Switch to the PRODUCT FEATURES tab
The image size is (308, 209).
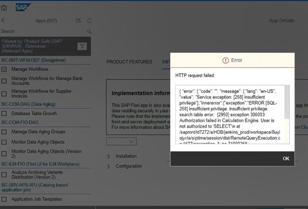click(129, 62)
